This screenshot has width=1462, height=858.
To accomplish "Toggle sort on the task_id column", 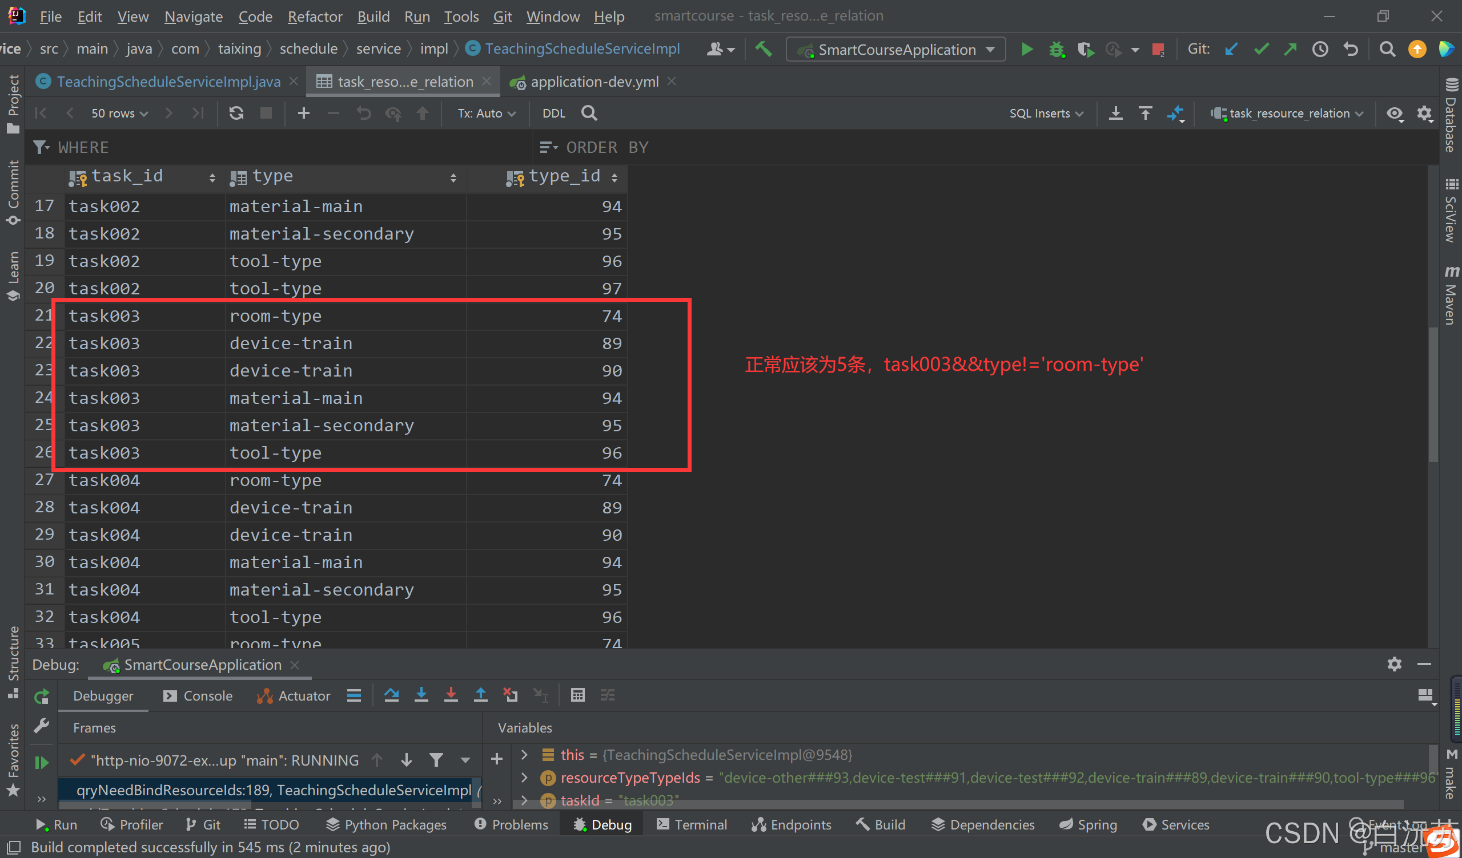I will tap(212, 177).
